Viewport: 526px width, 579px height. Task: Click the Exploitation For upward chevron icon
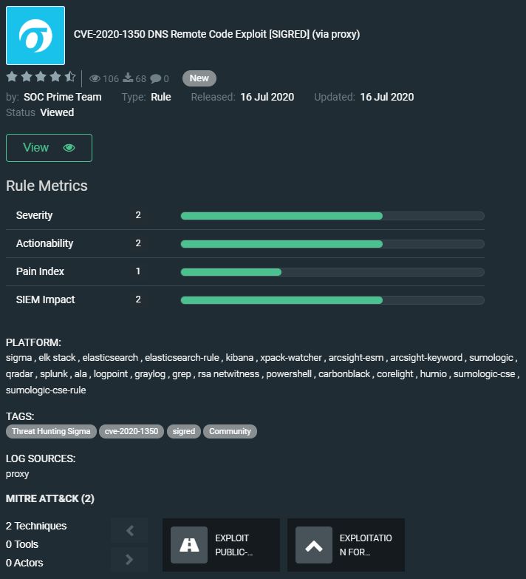click(x=314, y=545)
